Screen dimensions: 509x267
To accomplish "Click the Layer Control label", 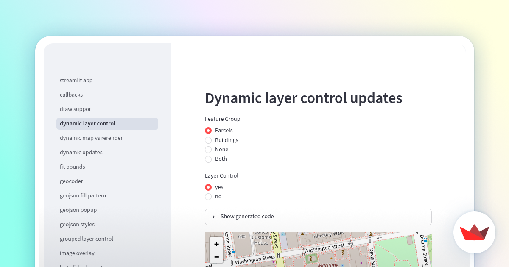I will point(221,176).
